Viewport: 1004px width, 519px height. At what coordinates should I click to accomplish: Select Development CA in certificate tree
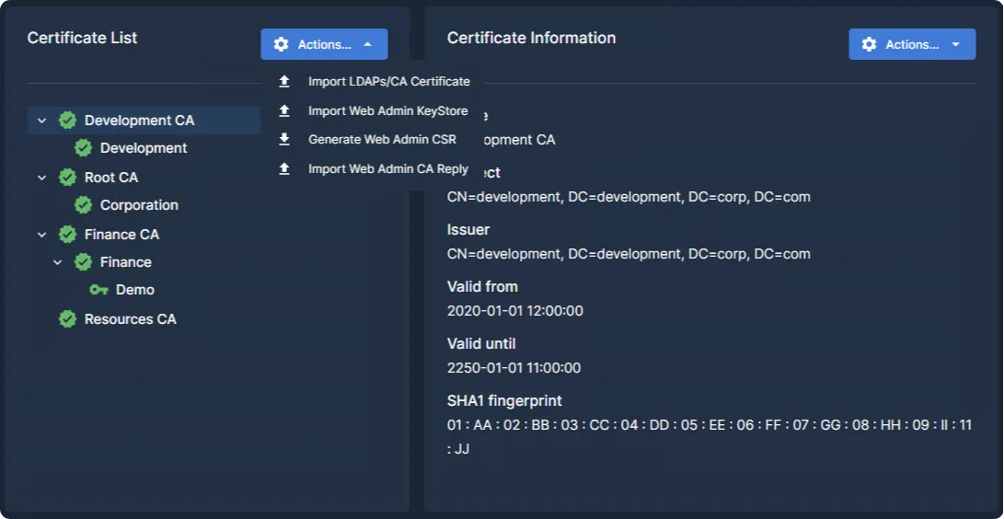[x=140, y=121]
